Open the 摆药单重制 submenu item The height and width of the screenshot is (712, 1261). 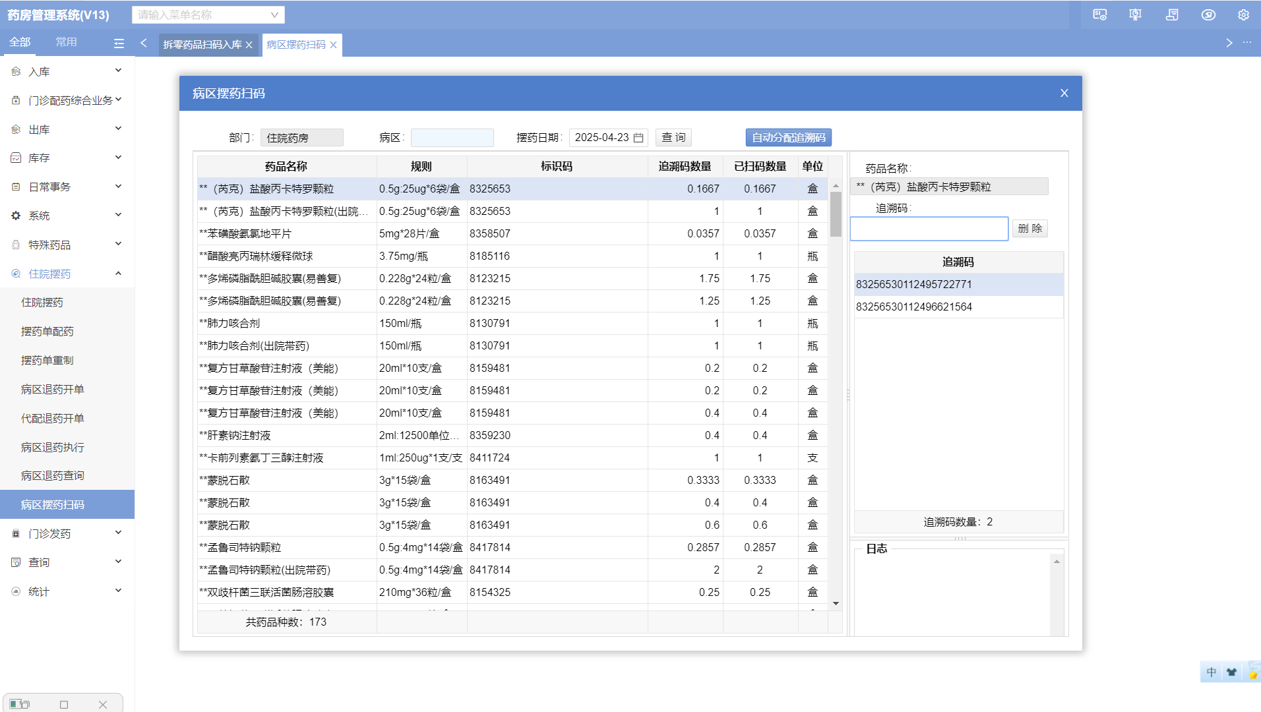(47, 361)
